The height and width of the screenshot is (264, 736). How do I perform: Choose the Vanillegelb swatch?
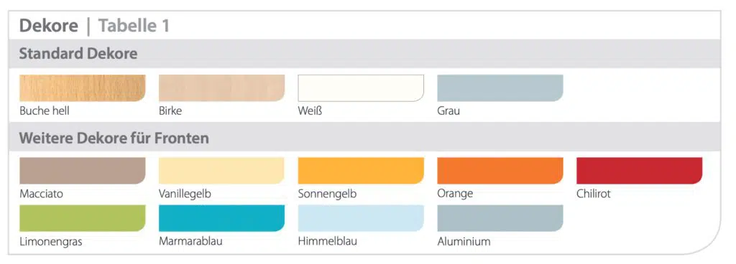click(221, 171)
